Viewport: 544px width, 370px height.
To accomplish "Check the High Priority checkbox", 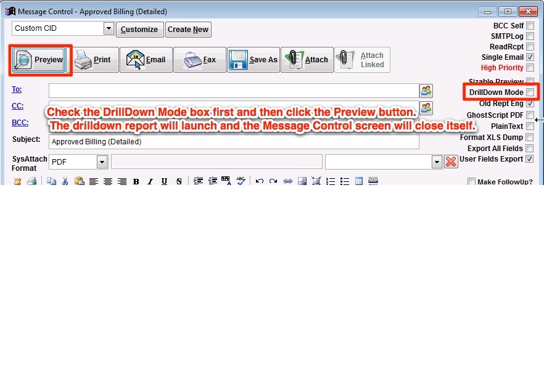I will (530, 68).
